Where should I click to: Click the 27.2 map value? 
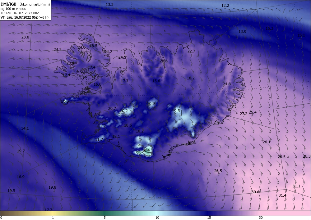point(244,114)
